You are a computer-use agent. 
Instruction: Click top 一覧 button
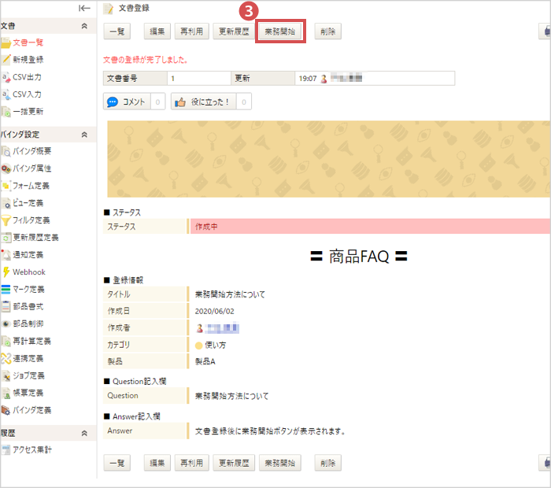click(x=117, y=31)
